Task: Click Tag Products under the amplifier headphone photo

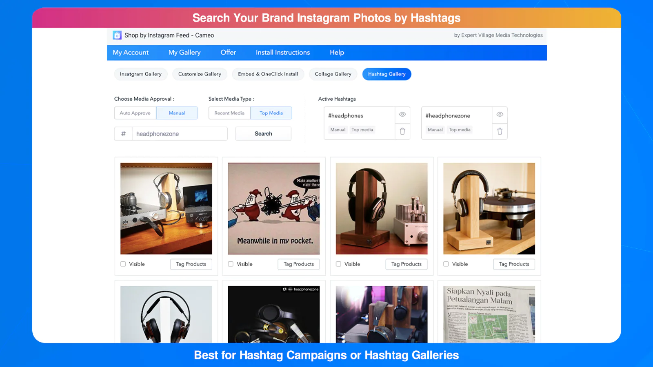Action: click(x=406, y=264)
